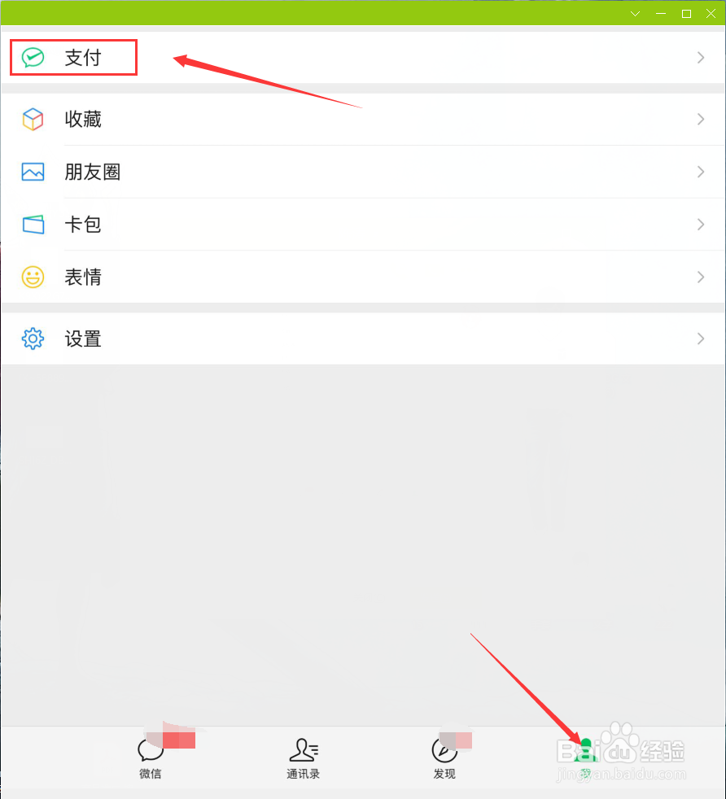
Task: Expand 设置 row chevron arrow
Action: click(x=701, y=338)
